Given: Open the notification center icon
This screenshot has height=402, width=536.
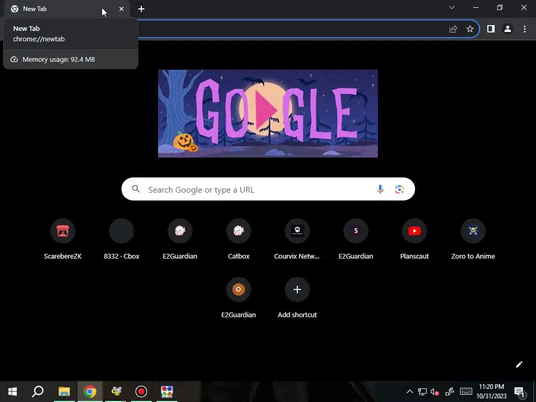Looking at the screenshot, I should click(x=520, y=392).
